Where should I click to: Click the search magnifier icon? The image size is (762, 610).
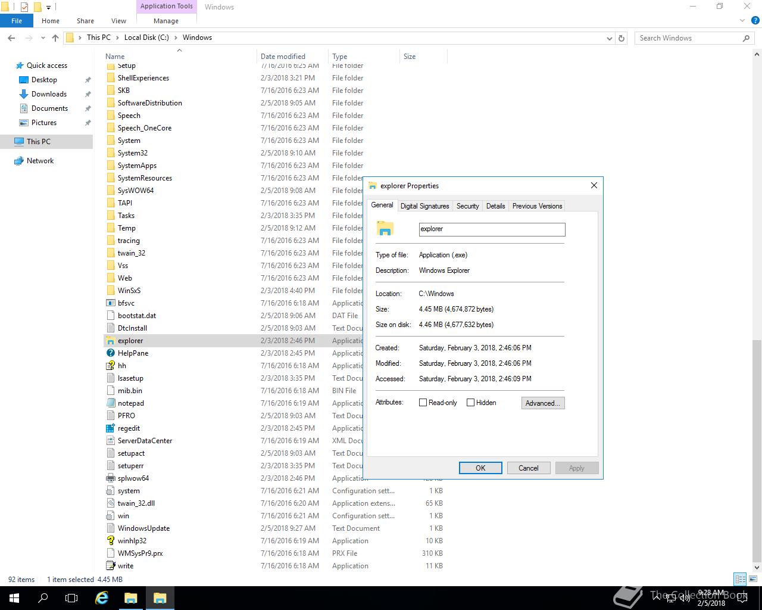point(746,38)
